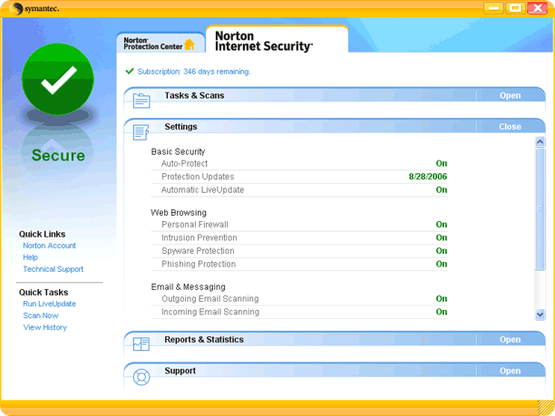Toggle Phishing Protection On status
The height and width of the screenshot is (416, 555).
pyautogui.click(x=442, y=264)
